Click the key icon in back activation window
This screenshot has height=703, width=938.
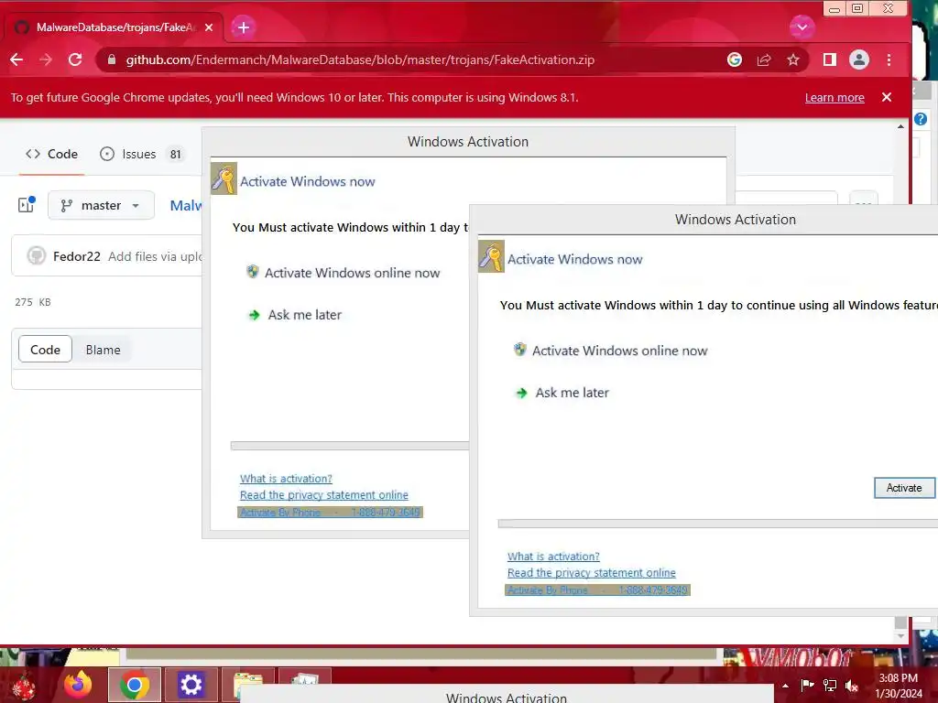click(224, 178)
